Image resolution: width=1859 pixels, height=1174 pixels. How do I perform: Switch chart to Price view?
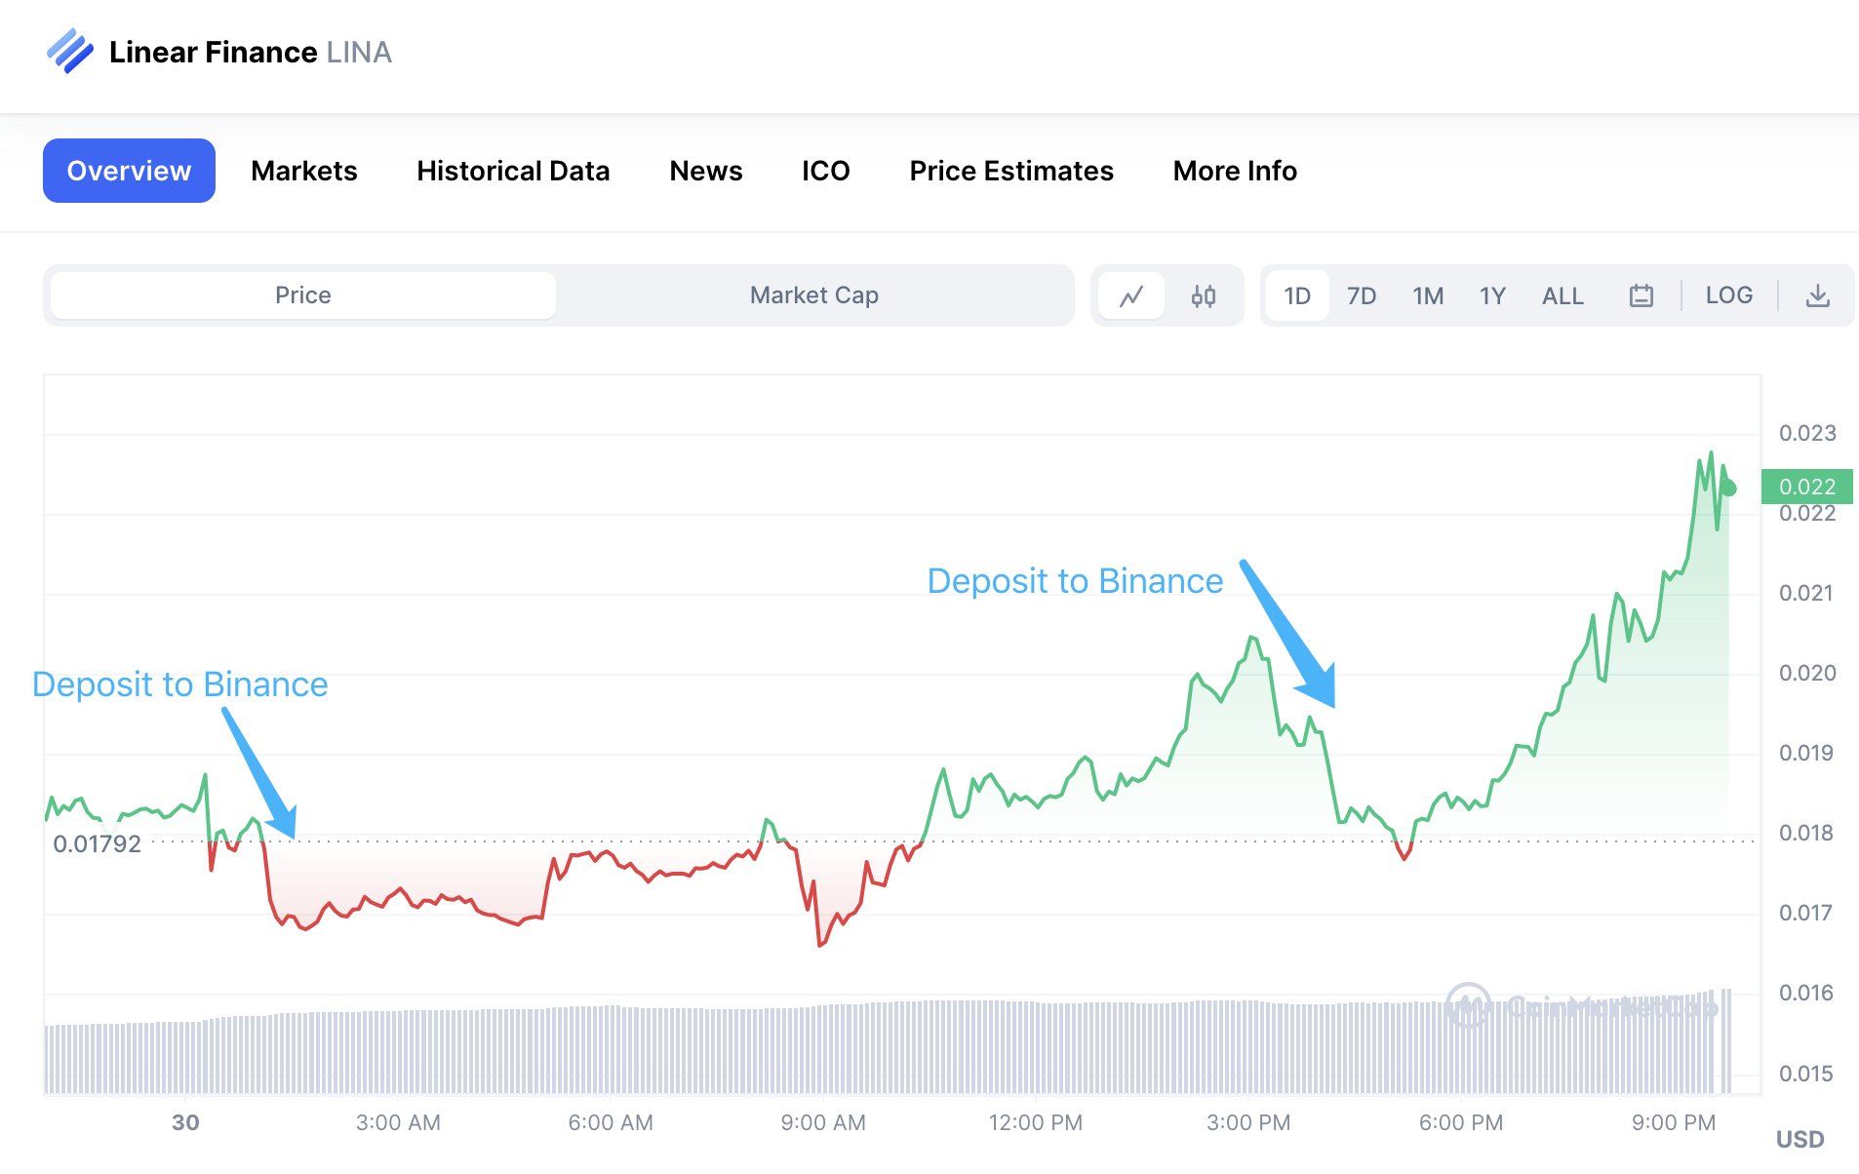[x=302, y=295]
